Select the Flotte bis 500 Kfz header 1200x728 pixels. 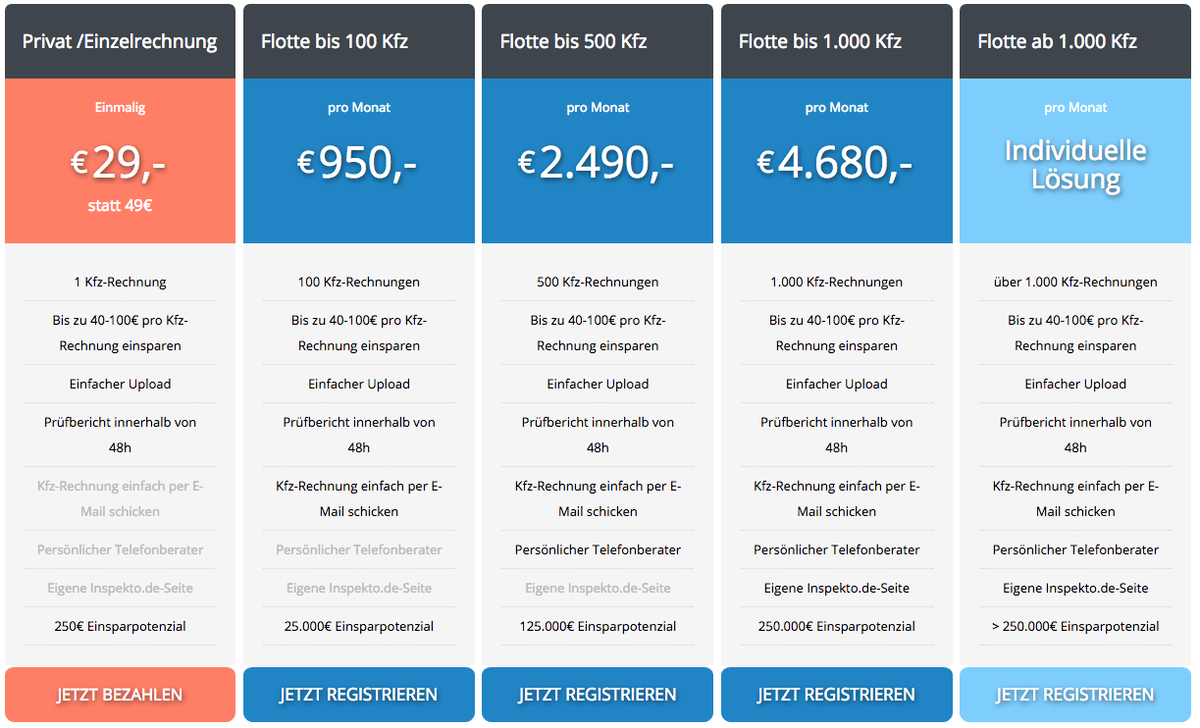(x=598, y=41)
